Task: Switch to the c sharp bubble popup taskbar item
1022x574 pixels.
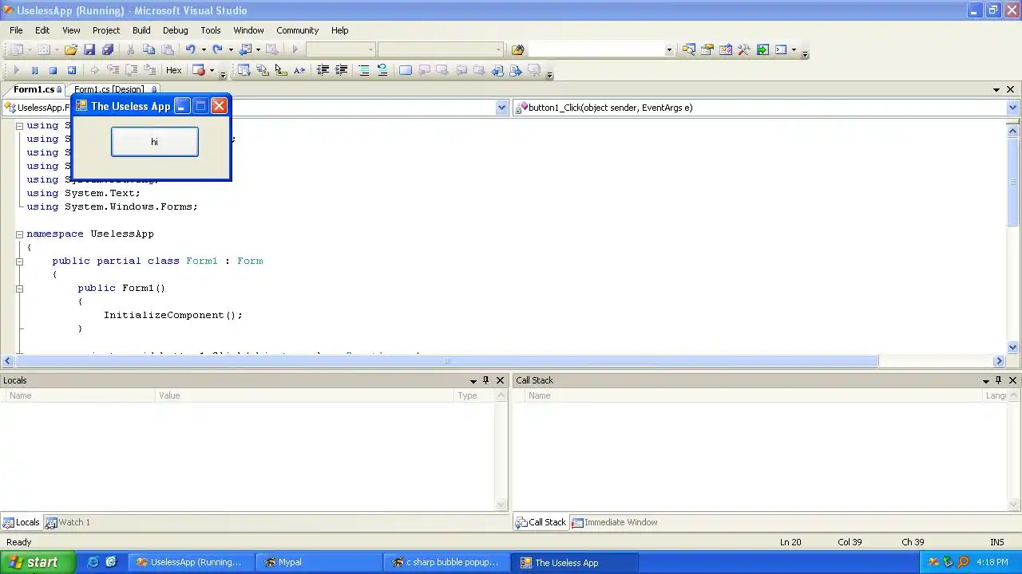Action: coord(447,562)
